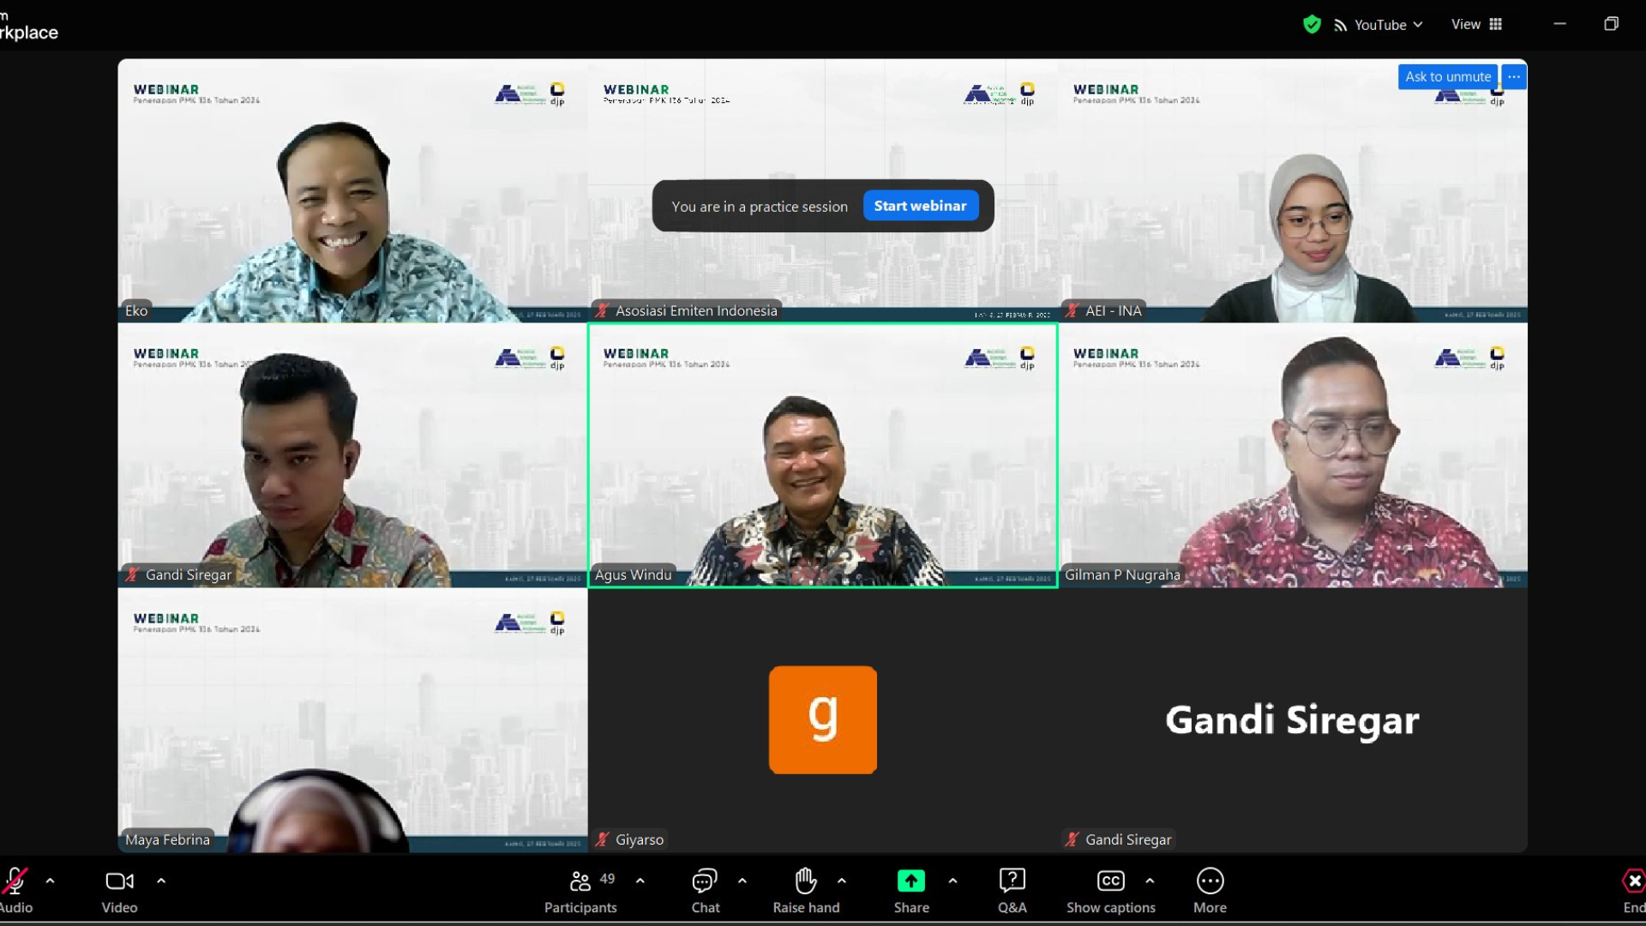Screen dimensions: 1646x926
Task: Expand the arrow next to Participants
Action: coord(640,881)
